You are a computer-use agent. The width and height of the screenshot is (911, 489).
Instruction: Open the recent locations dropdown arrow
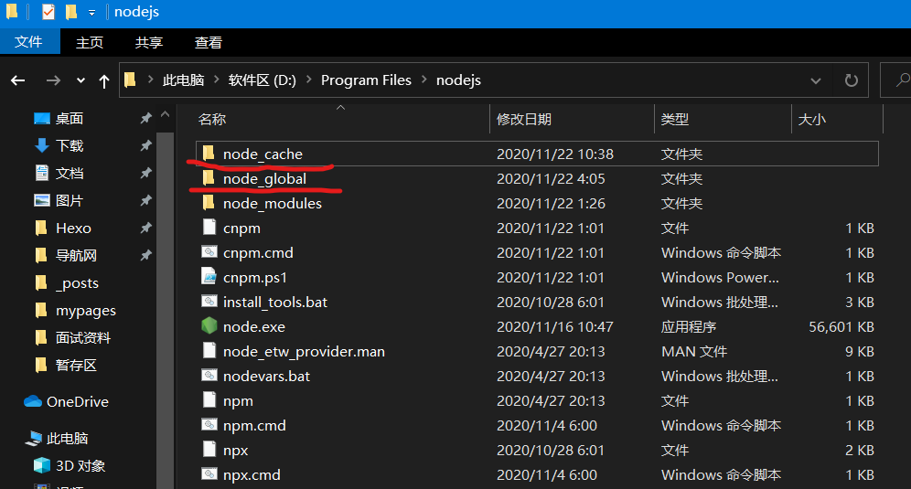[x=80, y=81]
